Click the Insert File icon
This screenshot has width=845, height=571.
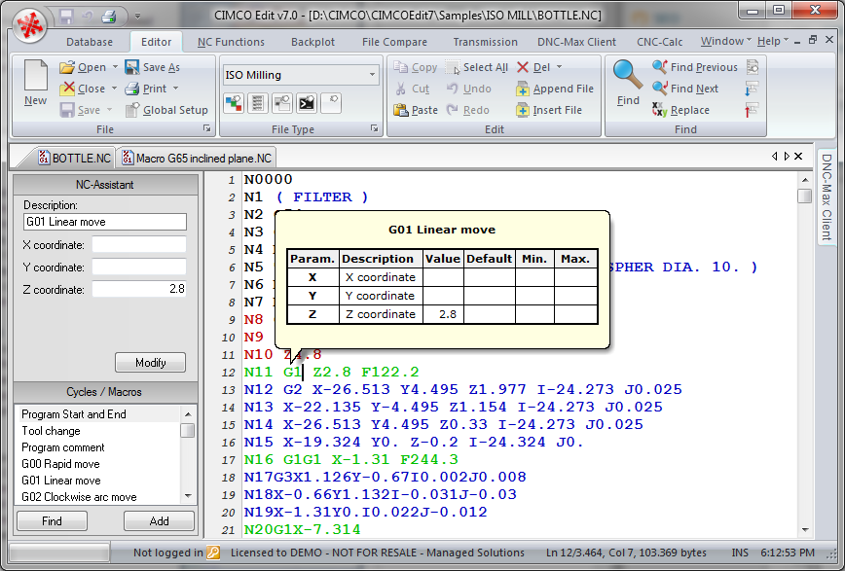tap(523, 110)
